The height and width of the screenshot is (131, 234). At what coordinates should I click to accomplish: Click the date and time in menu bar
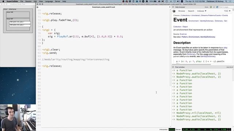pyautogui.click(x=195, y=1)
